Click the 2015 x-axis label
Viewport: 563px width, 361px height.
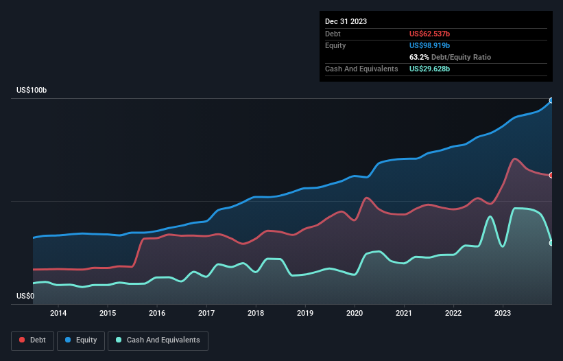(108, 313)
